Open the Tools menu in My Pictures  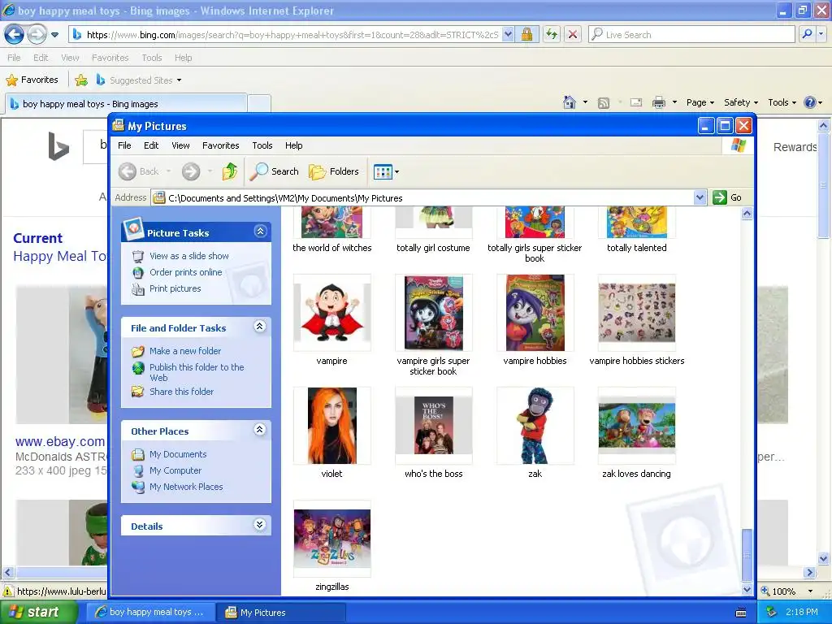pos(262,145)
